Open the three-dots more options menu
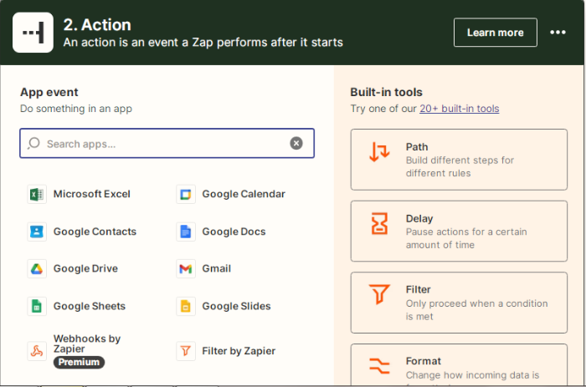This screenshot has height=387, width=586. (x=558, y=33)
